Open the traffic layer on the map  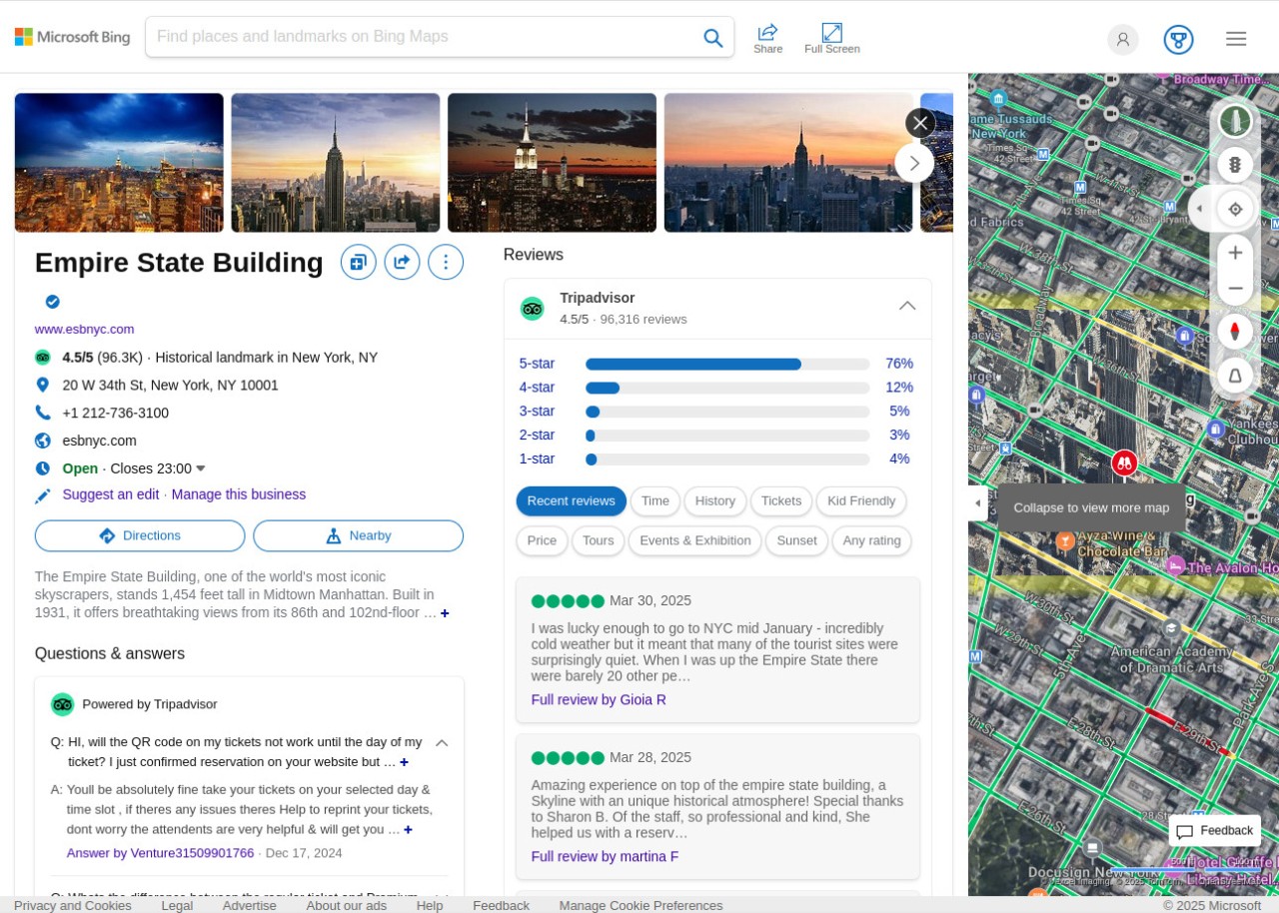[1235, 165]
